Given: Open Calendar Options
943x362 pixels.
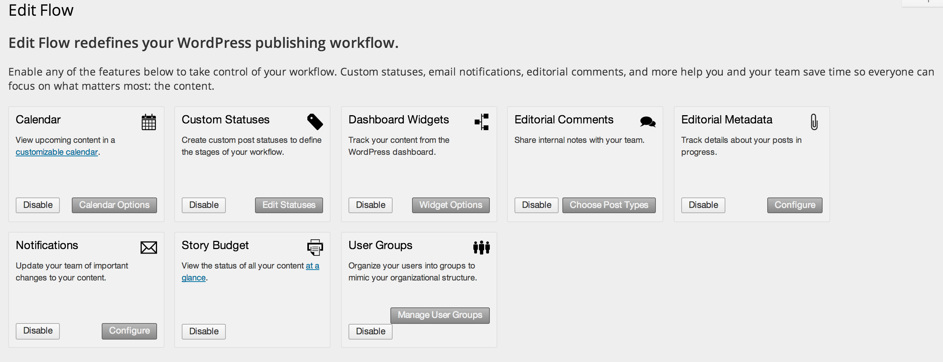Looking at the screenshot, I should [x=114, y=205].
